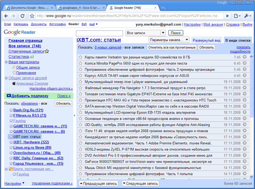Go back with browser back arrow
The image size is (255, 189).
6,16
